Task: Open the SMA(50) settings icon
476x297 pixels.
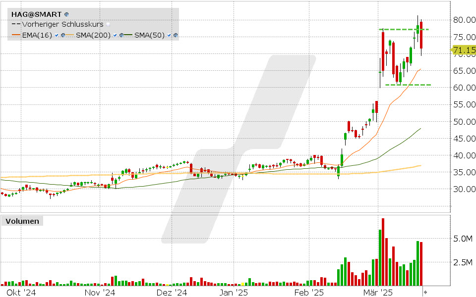Action: [175, 36]
